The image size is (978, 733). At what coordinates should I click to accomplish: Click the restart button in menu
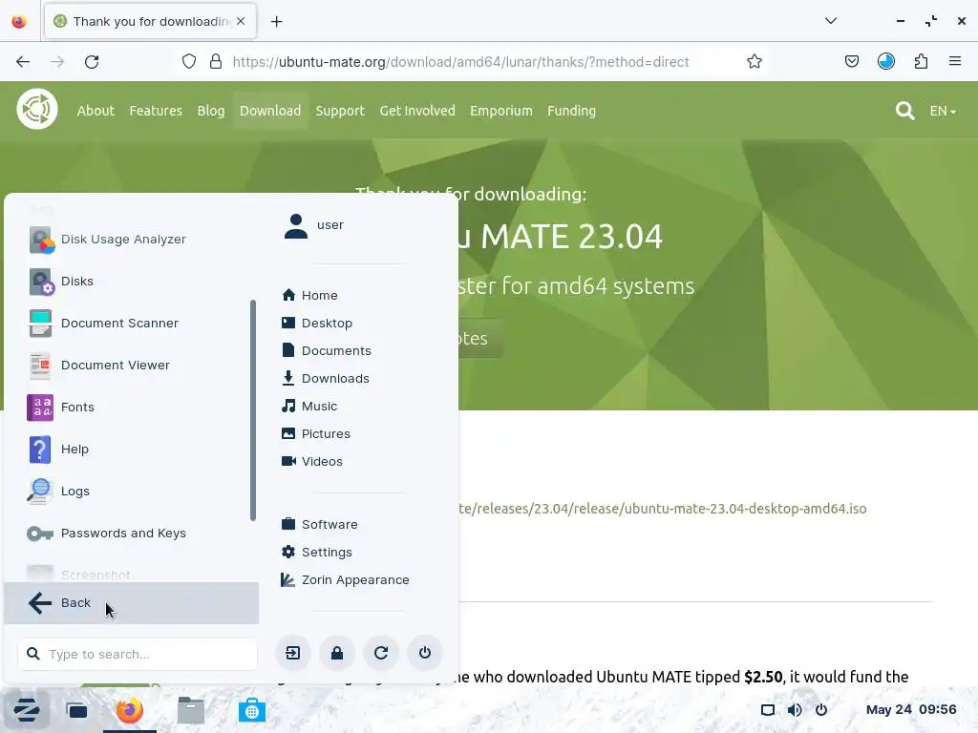pyautogui.click(x=381, y=653)
